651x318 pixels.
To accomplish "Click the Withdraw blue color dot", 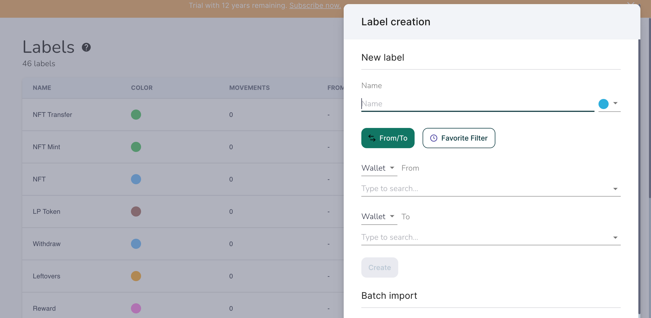I will pyautogui.click(x=136, y=244).
